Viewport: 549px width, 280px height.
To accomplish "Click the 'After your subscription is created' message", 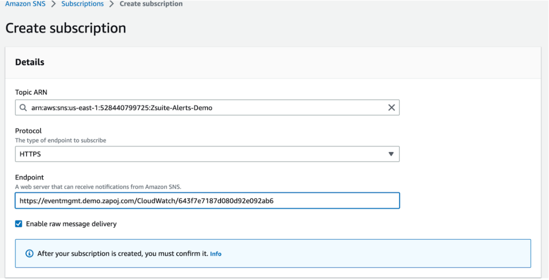I will (123, 254).
